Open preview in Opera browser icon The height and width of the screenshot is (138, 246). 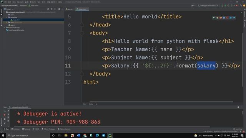coord(227,18)
